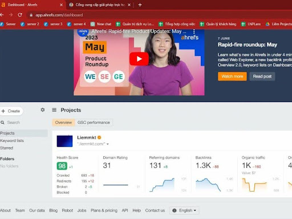Click the Organic traffic trend chart
This screenshot has width=292, height=219.
coord(254,185)
